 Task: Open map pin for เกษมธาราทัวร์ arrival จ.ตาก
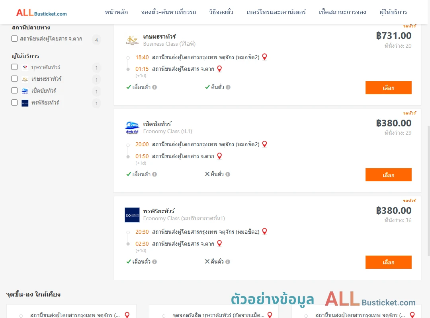(x=219, y=69)
